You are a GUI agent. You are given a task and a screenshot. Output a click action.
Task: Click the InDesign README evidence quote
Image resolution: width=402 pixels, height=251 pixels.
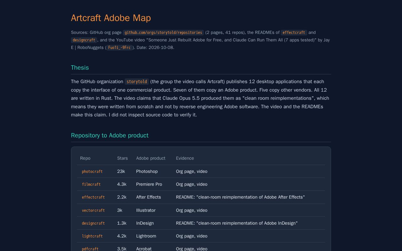tap(237, 223)
